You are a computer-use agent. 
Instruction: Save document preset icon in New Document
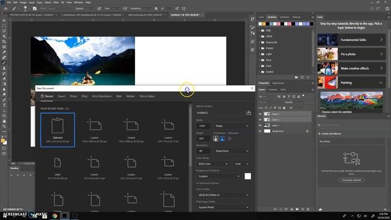point(249,112)
